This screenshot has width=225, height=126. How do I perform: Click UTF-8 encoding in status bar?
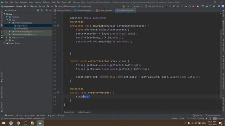(x=193, y=119)
